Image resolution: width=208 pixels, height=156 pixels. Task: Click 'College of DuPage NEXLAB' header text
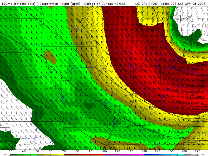coord(105,4)
